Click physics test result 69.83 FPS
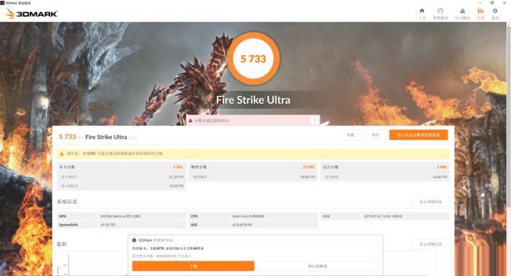Image resolution: width=511 pixels, height=276 pixels. [308, 177]
